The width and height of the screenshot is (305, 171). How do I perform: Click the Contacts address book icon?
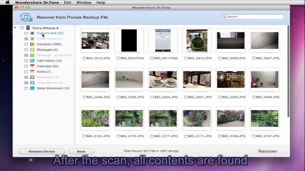pos(32,44)
